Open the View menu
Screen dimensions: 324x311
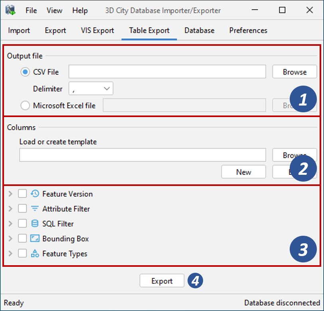[x=54, y=10]
